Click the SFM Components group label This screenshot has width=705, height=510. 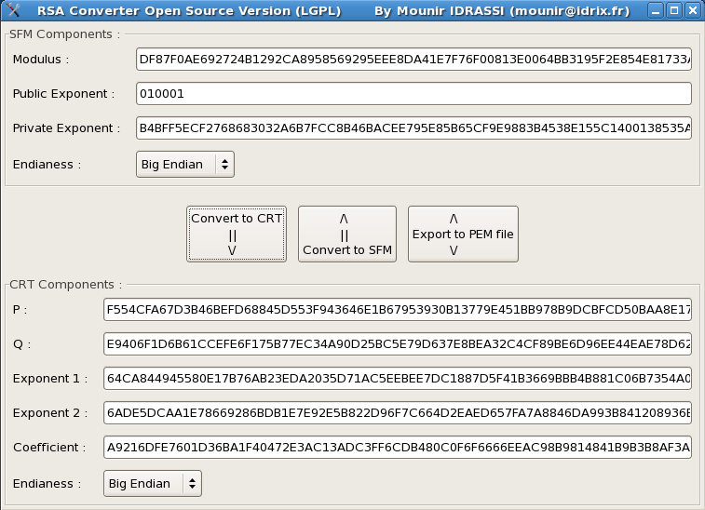pos(64,34)
